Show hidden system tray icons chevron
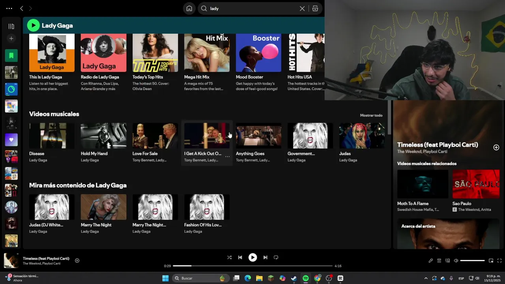 (x=426, y=278)
